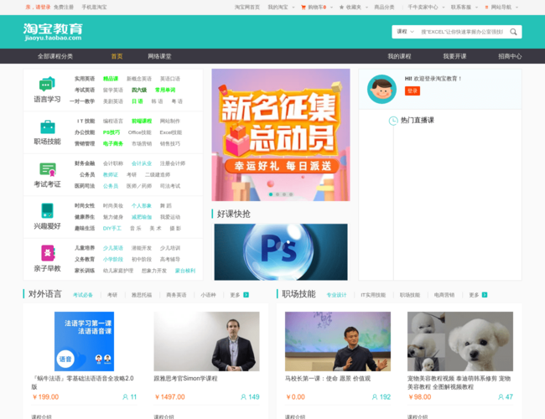Click the clock icon beside 热门直播课
Image resolution: width=545 pixels, height=419 pixels.
(x=392, y=121)
